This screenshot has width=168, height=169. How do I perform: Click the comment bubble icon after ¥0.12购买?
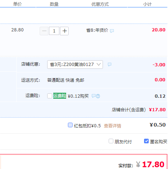point(94,96)
